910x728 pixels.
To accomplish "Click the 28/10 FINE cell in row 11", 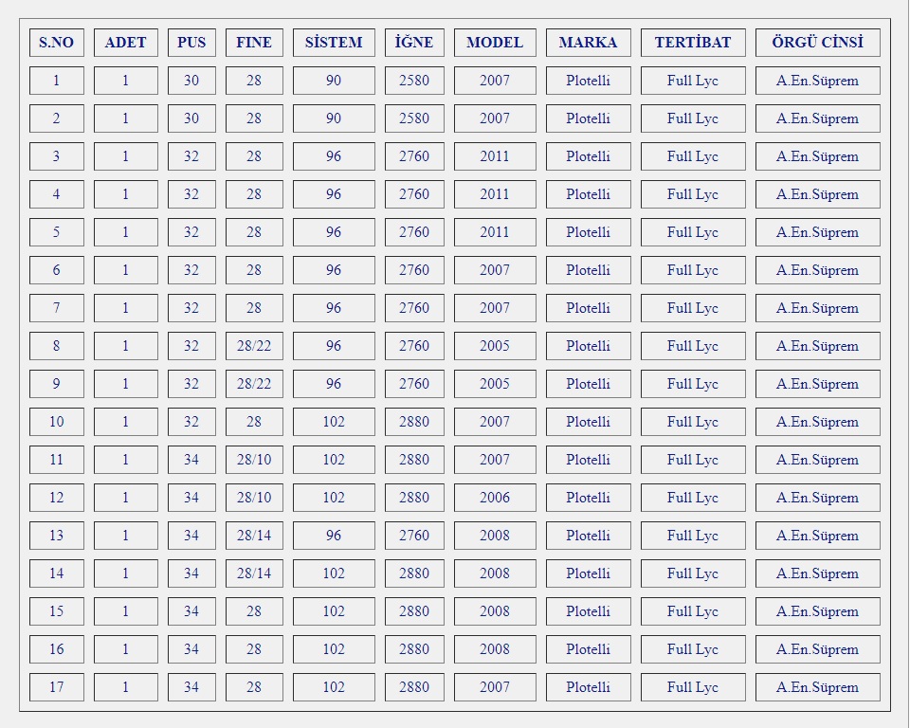I will (254, 460).
